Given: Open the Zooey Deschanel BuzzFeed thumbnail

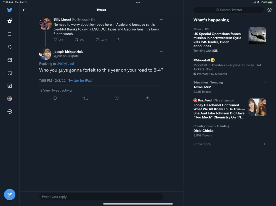Looking at the screenshot, I should pyautogui.click(x=257, y=107).
